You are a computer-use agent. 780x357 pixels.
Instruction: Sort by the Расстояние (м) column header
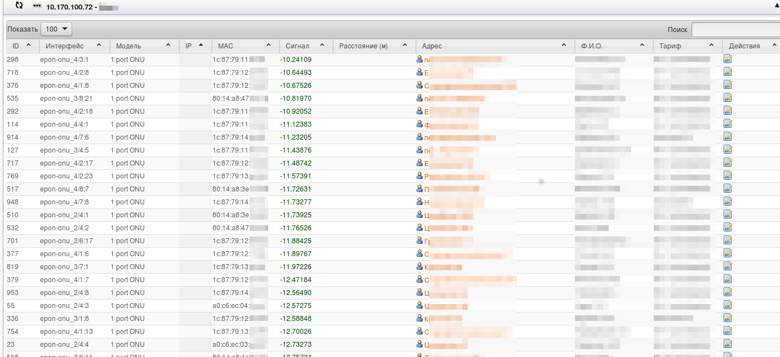click(374, 46)
